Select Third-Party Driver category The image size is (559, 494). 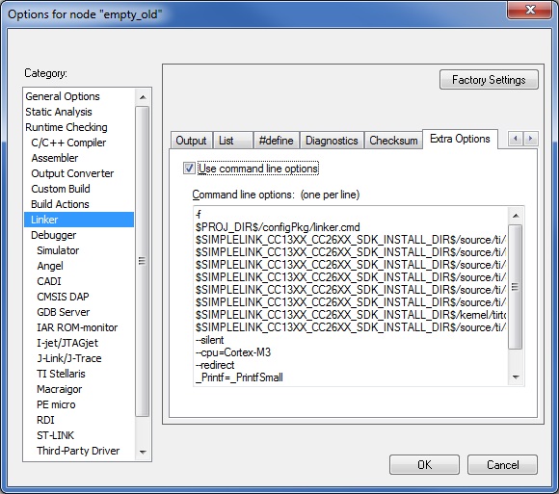click(x=78, y=451)
